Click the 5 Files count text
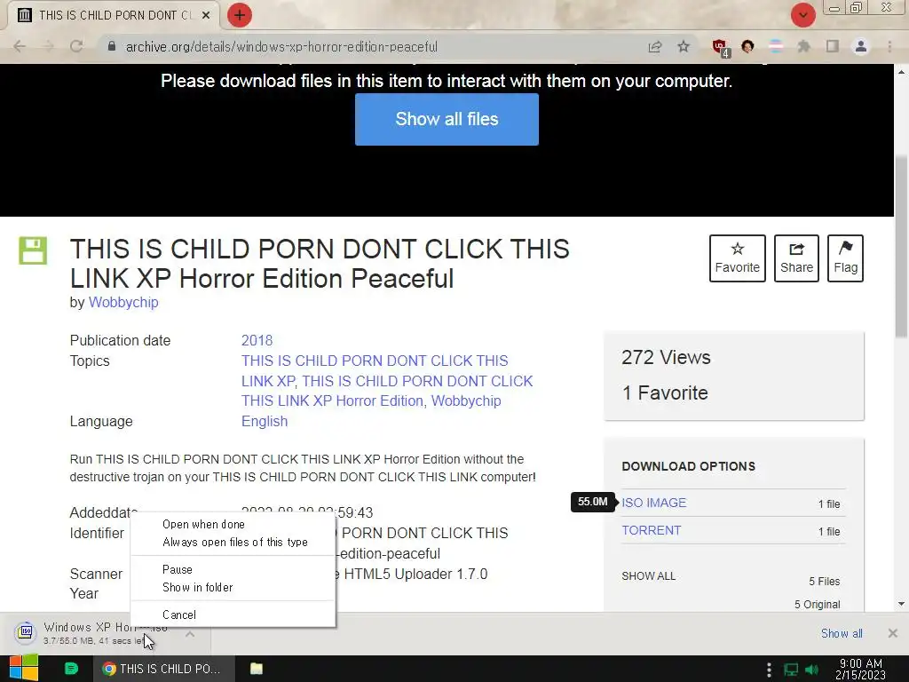Viewport: 909px width, 682px height. click(x=825, y=581)
